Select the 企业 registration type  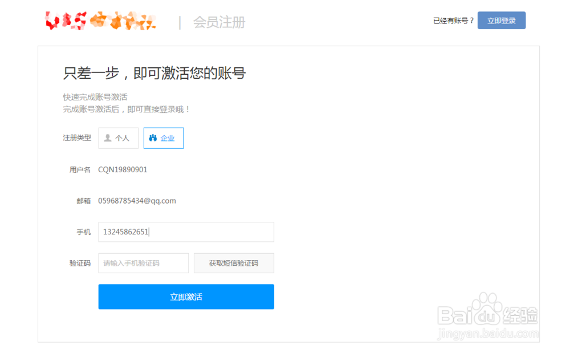point(164,137)
